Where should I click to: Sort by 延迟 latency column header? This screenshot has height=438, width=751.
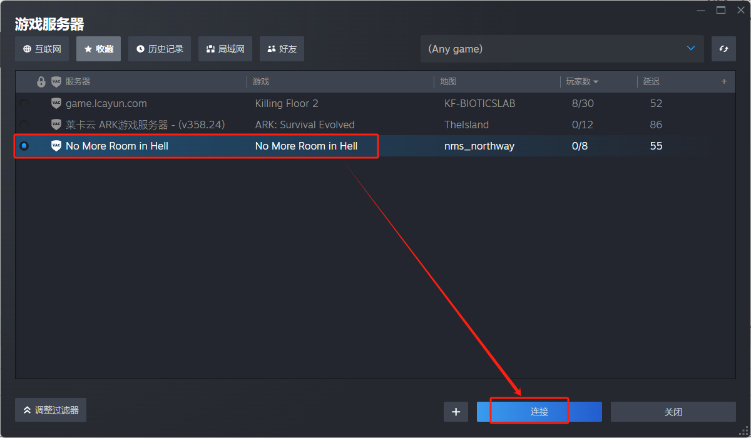pyautogui.click(x=651, y=81)
